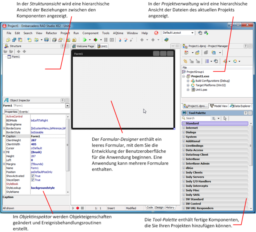
Task: Click the Open Project folder icon
Action: [36, 40]
